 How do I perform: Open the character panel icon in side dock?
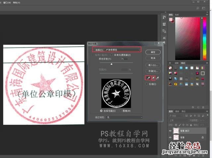coord(164,38)
